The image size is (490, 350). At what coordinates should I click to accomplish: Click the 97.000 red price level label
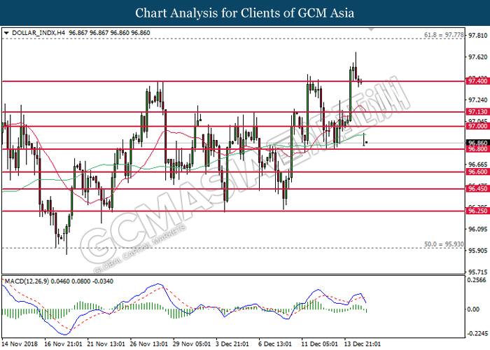tap(477, 126)
